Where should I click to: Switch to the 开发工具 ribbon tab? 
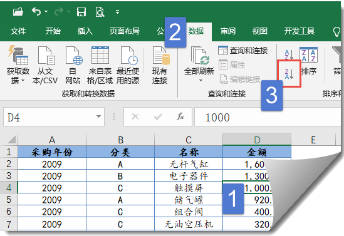coord(300,31)
